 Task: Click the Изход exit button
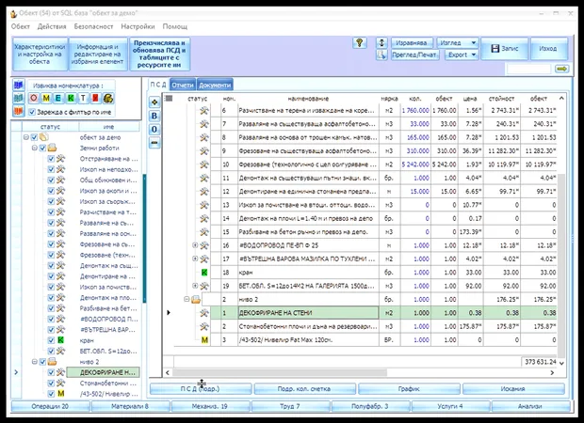tap(548, 49)
